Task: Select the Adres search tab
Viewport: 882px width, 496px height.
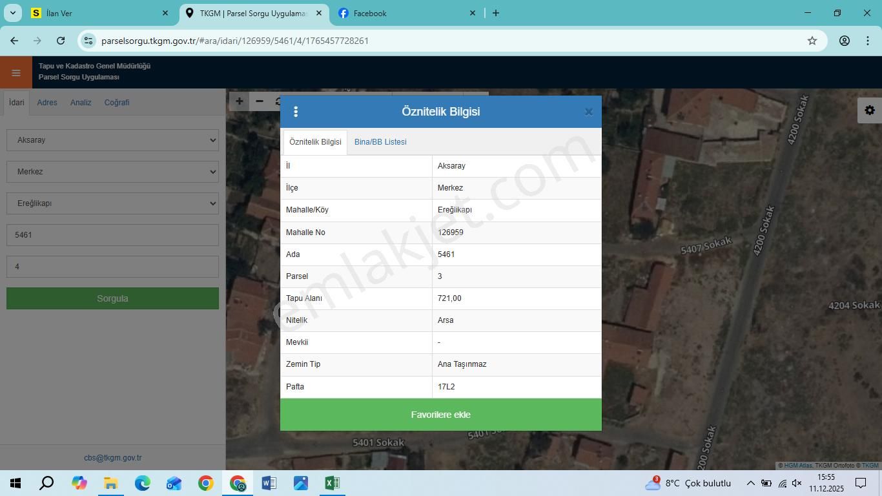Action: (x=47, y=103)
